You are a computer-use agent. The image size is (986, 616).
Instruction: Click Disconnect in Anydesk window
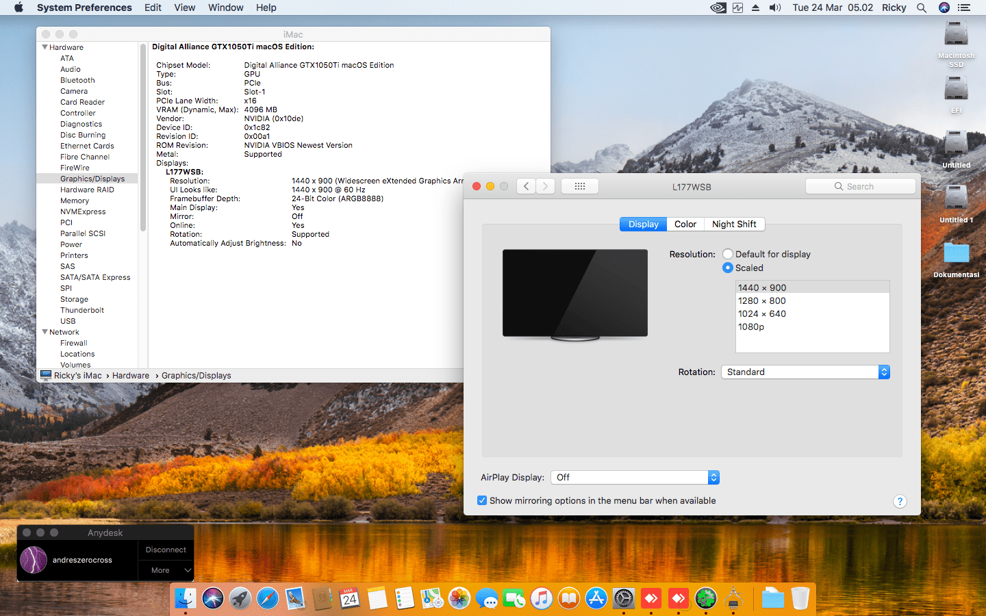(166, 550)
